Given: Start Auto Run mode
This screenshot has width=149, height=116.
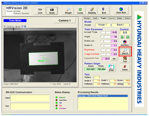Looking at the screenshot, I should coord(121,11).
